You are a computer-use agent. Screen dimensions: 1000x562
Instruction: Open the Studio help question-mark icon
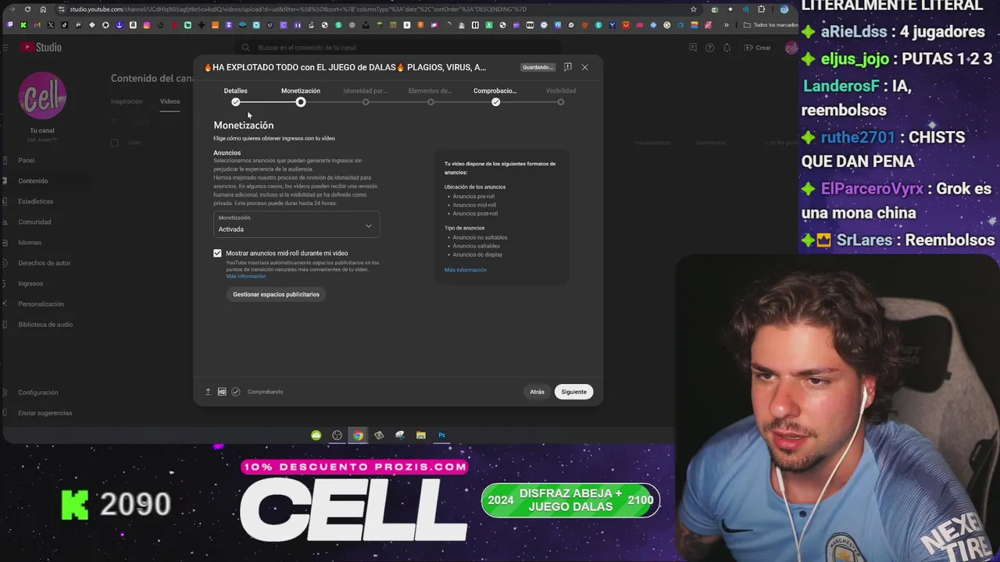(709, 48)
